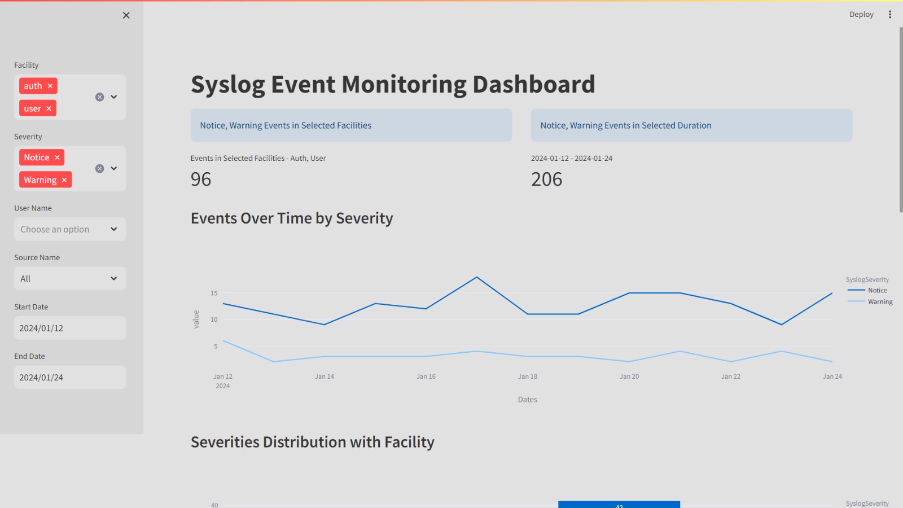Open the three-dot main menu

(x=890, y=15)
